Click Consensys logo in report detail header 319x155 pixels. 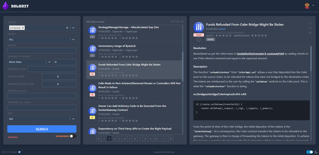point(199,27)
